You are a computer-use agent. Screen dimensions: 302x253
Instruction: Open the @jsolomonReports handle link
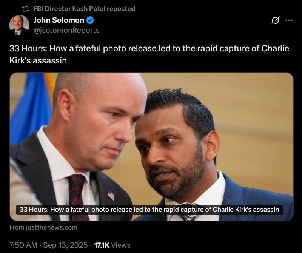(66, 30)
